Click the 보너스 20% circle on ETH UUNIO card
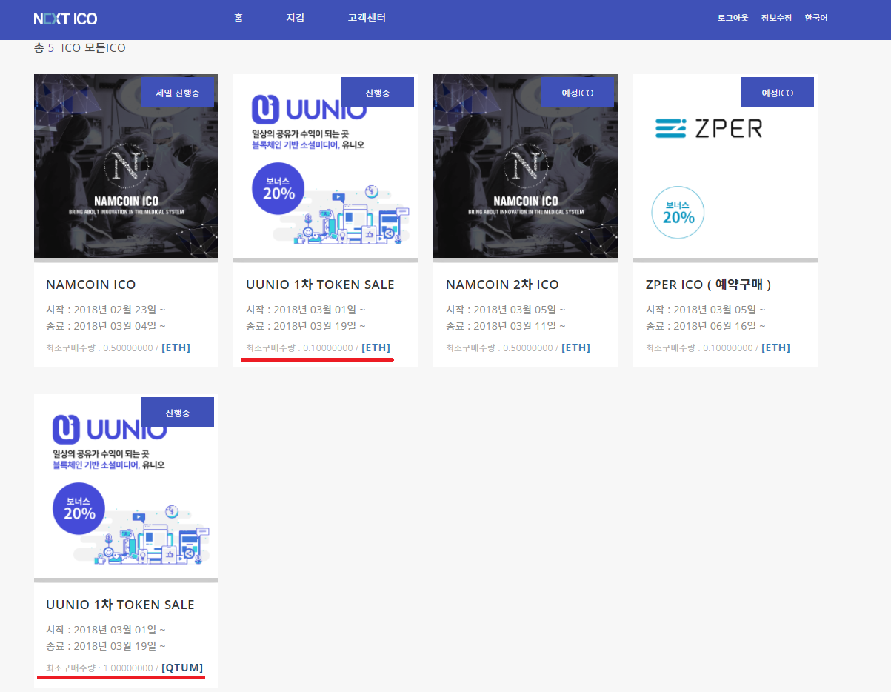The height and width of the screenshot is (692, 891). click(x=278, y=187)
